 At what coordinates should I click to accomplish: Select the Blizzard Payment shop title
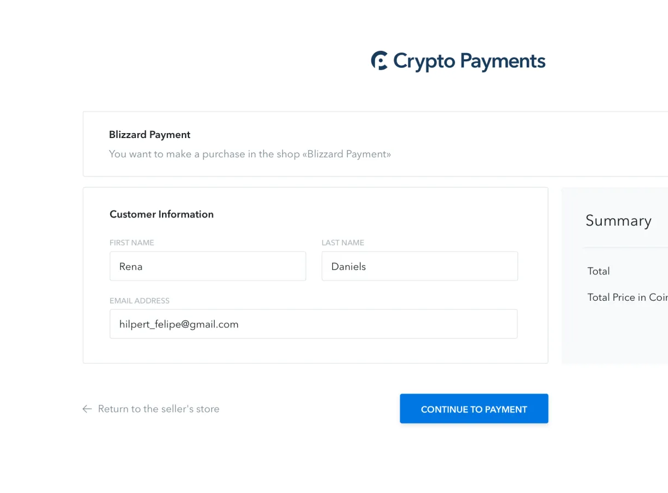(149, 135)
